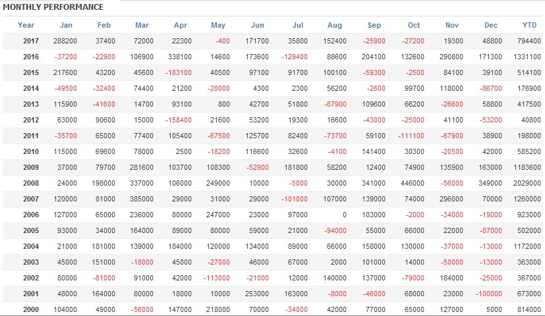Click the red -400 in 2017 May
The height and width of the screenshot is (316, 545).
coord(222,41)
